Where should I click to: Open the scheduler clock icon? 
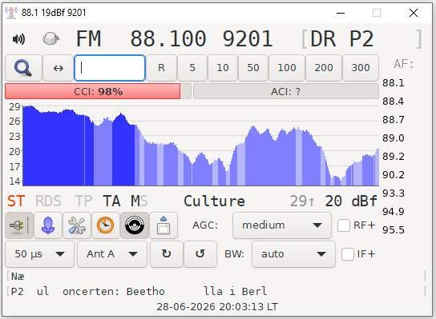(x=106, y=225)
